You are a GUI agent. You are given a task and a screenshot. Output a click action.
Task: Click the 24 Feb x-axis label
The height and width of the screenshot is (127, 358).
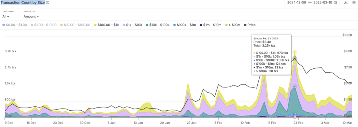pyautogui.click(x=298, y=123)
